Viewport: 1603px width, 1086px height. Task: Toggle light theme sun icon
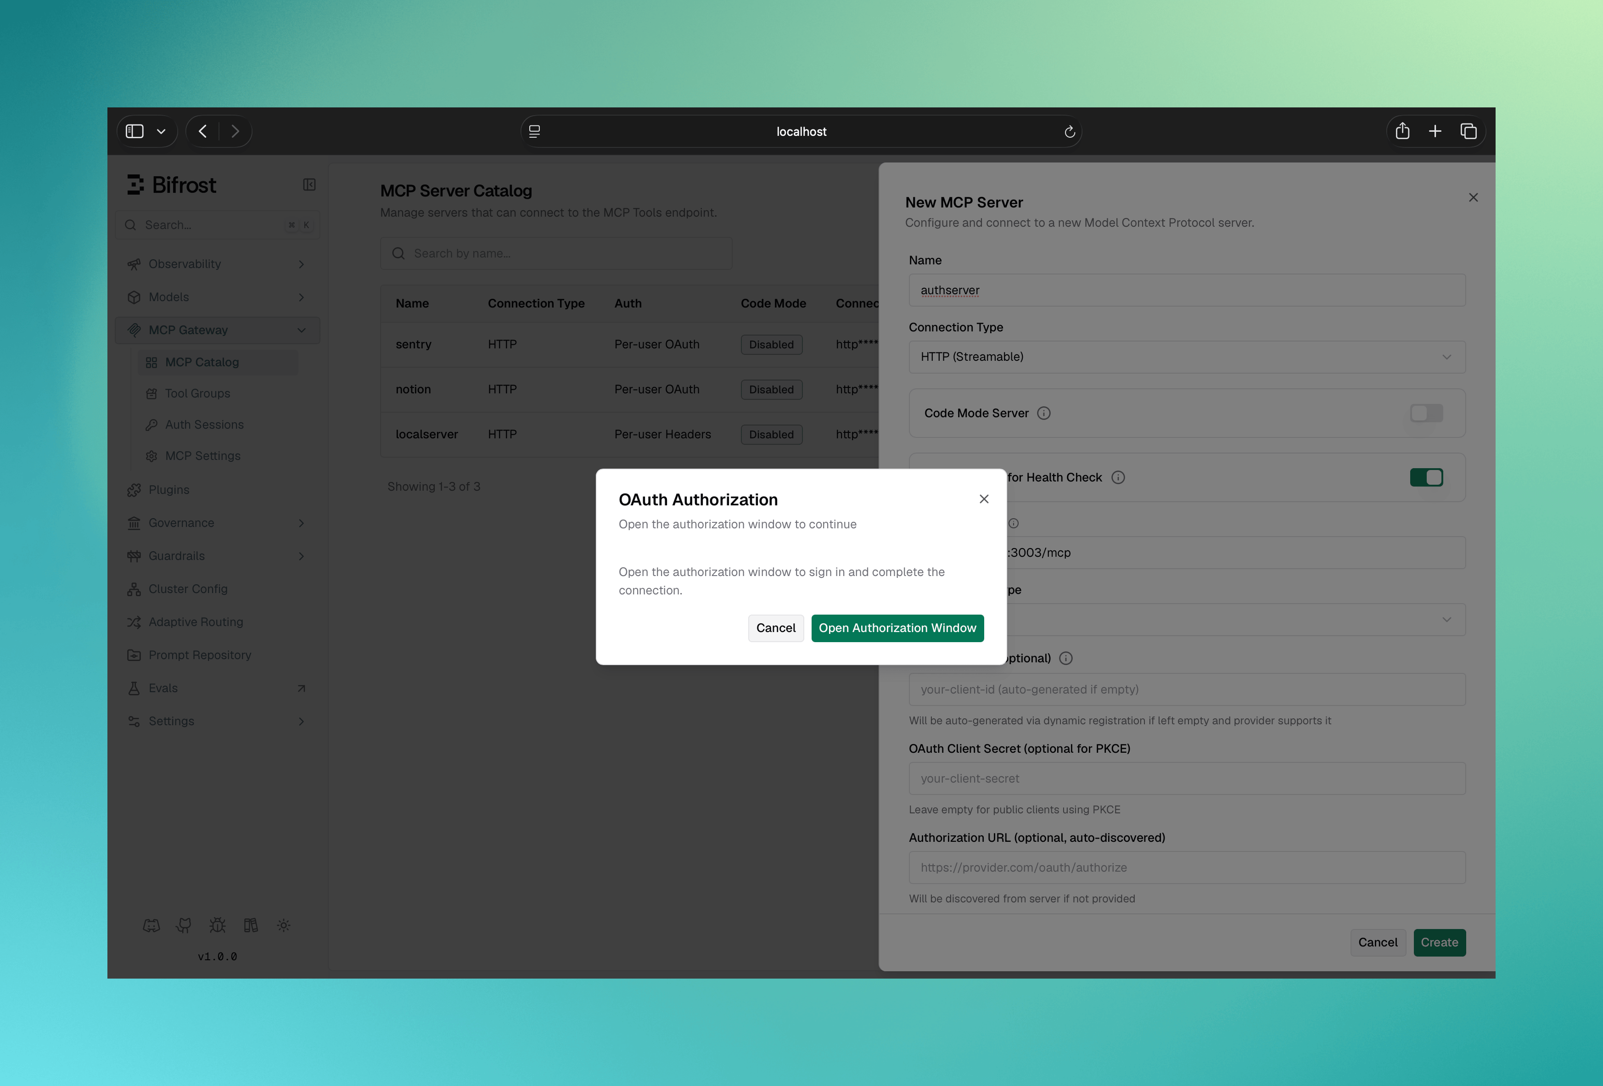(x=284, y=925)
